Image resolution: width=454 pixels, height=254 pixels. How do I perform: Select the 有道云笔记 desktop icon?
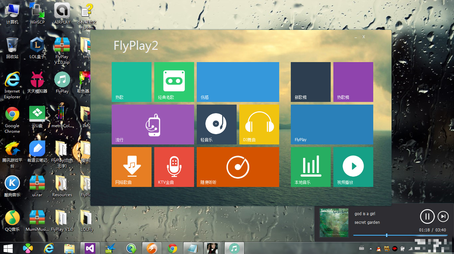(37, 152)
